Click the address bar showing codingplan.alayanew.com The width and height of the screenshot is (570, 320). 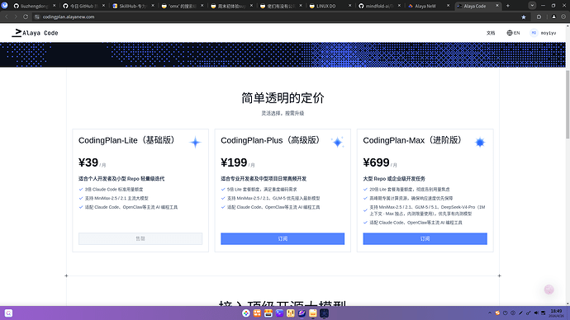point(280,16)
